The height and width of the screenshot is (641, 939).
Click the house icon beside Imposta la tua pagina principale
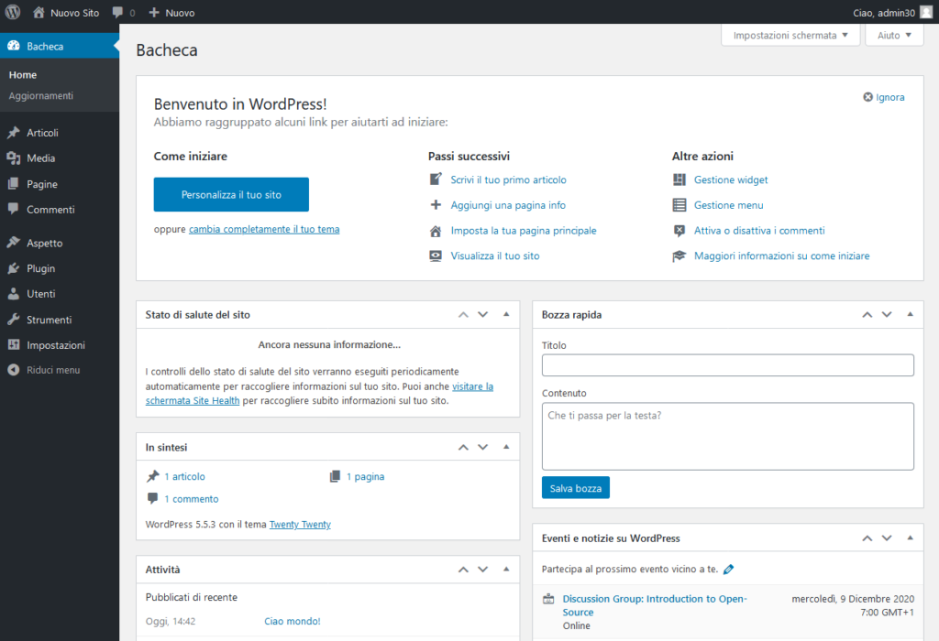(436, 231)
